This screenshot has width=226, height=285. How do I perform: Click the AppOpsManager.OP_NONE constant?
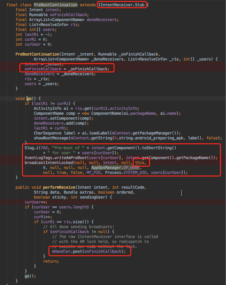tap(115, 167)
